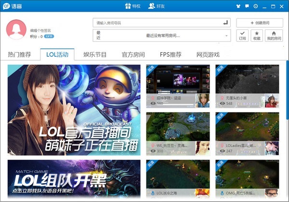This screenshot has height=202, width=289.
Task: Click the location pin on WE_ card
Action: tap(153, 146)
